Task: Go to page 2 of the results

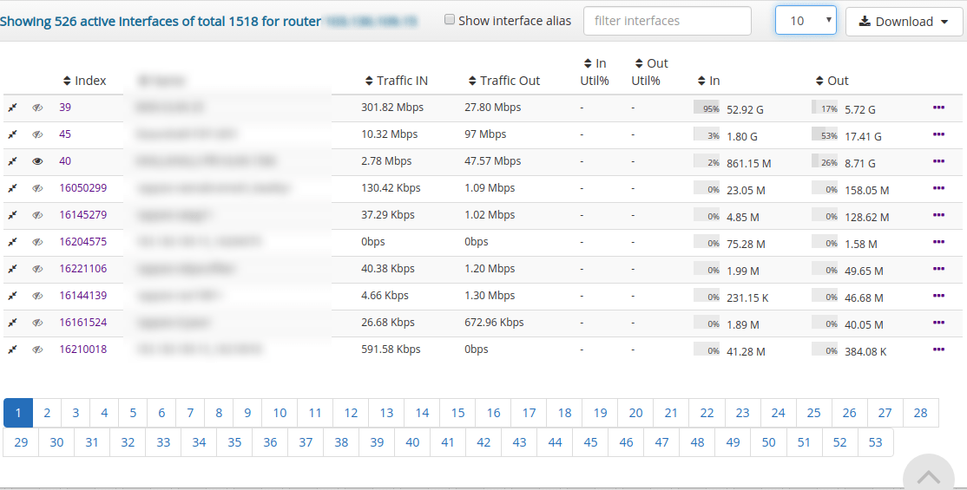Action: [x=47, y=413]
